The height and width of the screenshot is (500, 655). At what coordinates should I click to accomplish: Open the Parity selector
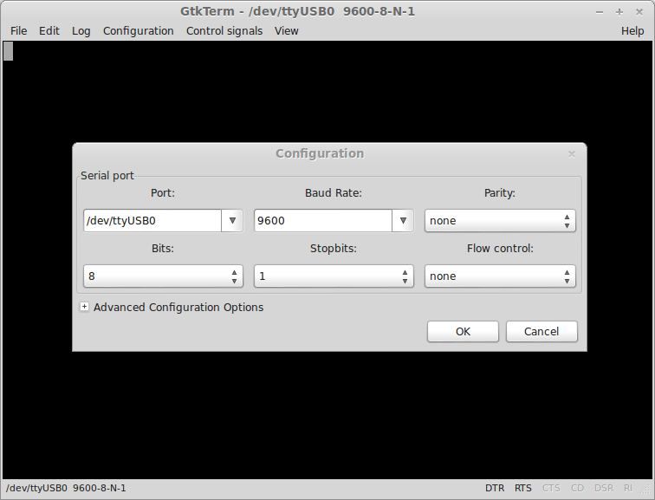click(500, 221)
